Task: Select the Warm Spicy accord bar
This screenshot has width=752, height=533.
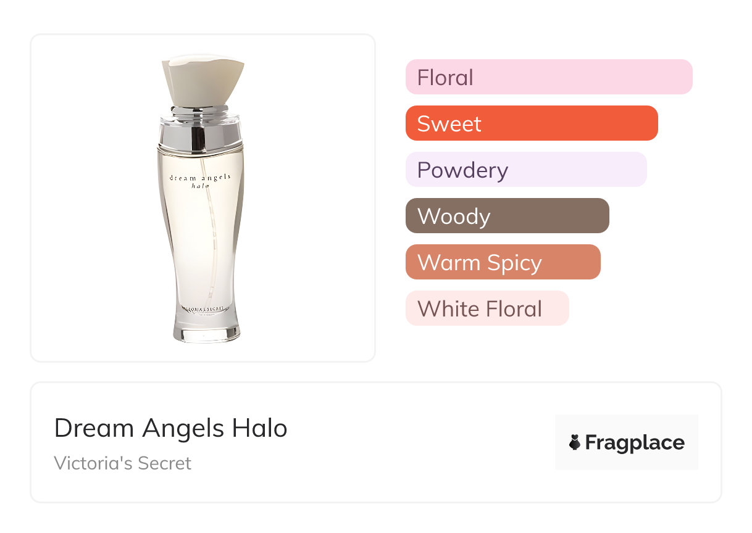Action: 503,262
